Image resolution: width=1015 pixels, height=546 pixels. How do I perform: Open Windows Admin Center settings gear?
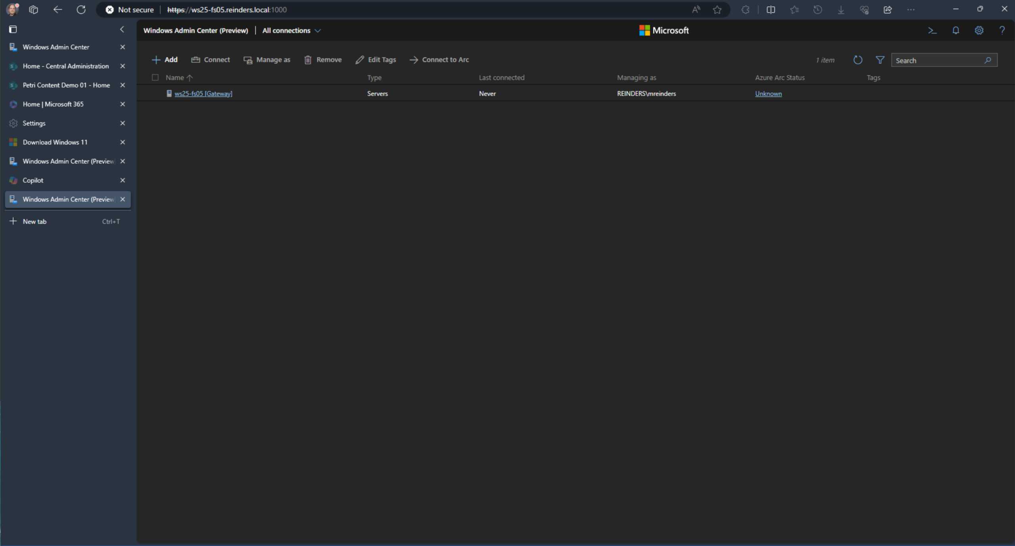[x=979, y=31]
